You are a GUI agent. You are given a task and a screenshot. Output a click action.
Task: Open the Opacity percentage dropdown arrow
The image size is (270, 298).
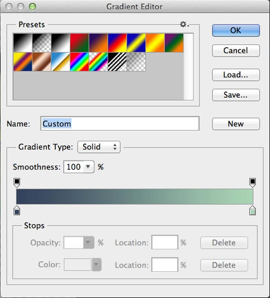coord(88,242)
